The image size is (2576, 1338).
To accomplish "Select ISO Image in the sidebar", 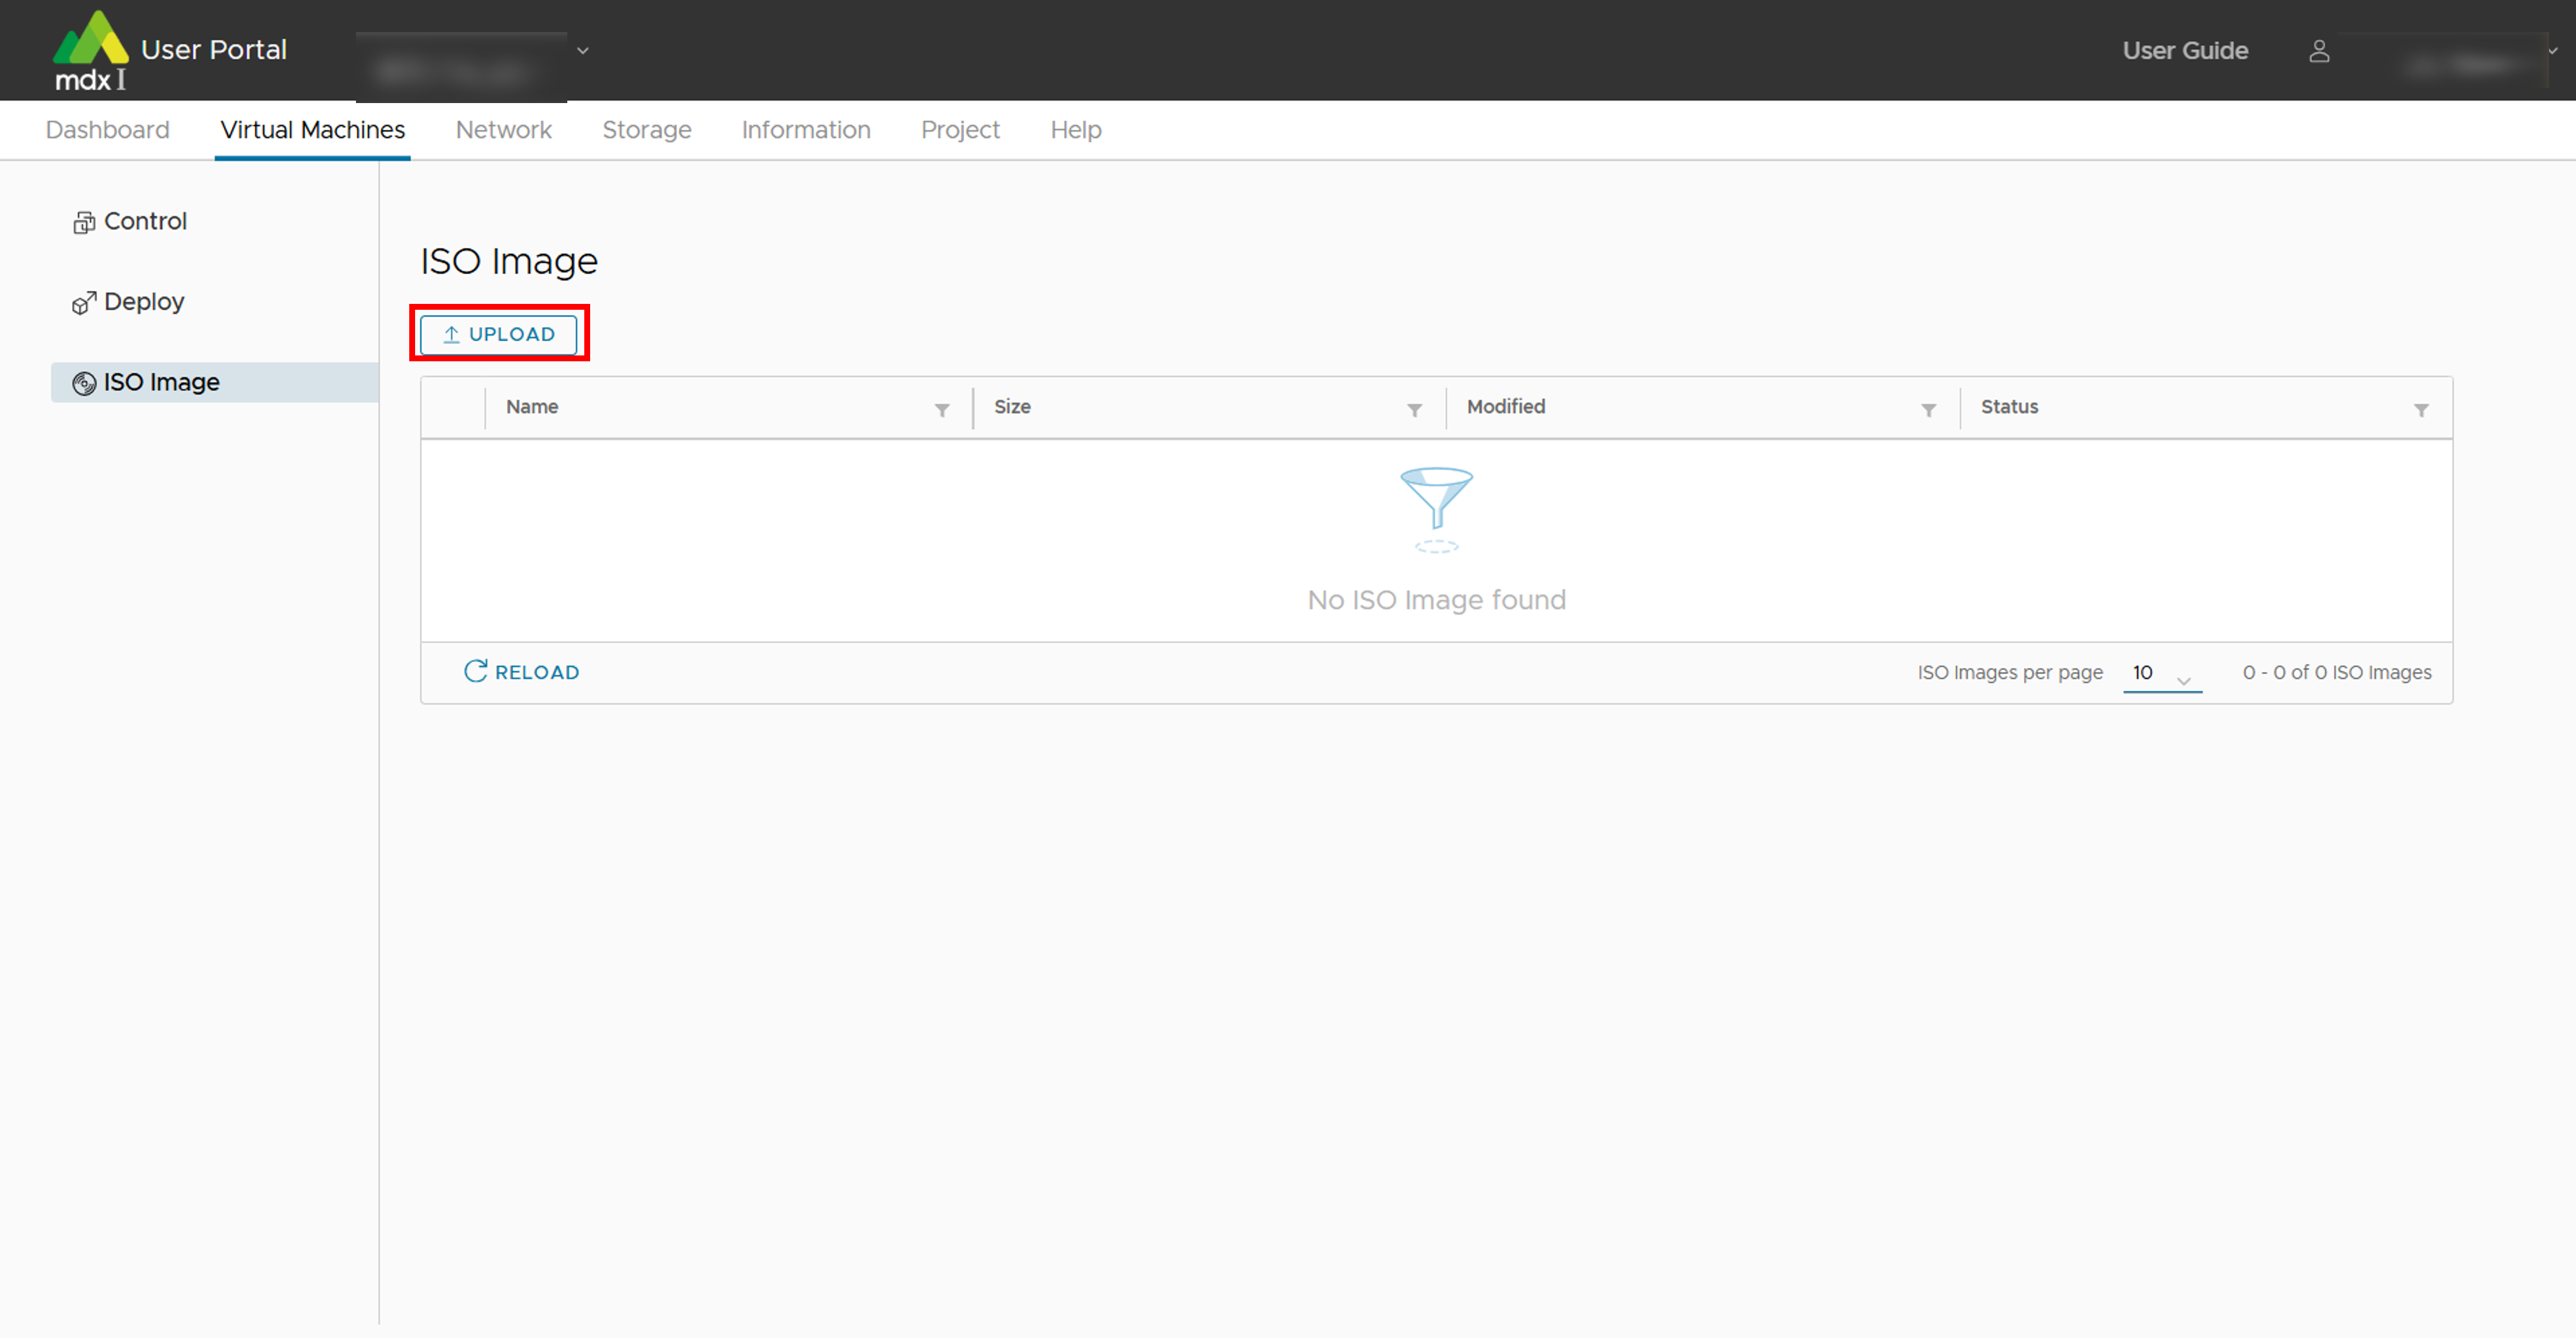I will [x=160, y=382].
